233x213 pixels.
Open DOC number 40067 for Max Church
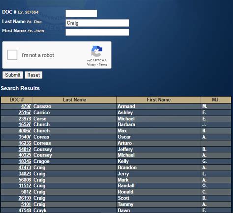25,131
